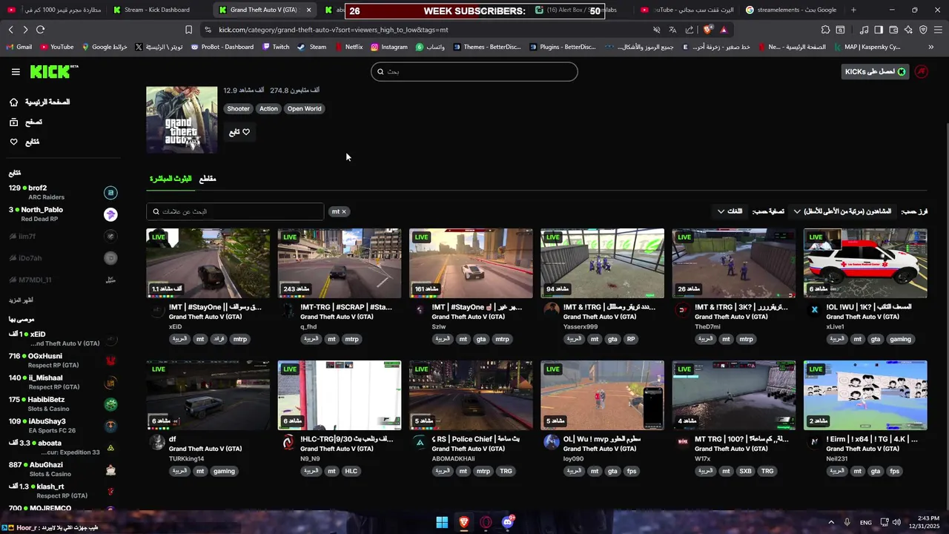
Task: Click the share icon in address bar
Action: coord(690,30)
